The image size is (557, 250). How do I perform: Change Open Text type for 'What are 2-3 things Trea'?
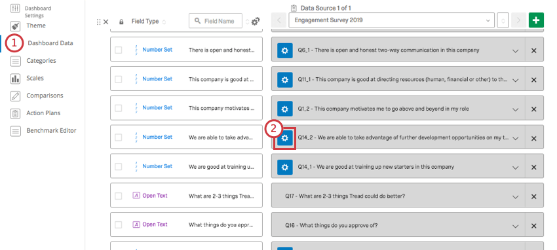[150, 196]
